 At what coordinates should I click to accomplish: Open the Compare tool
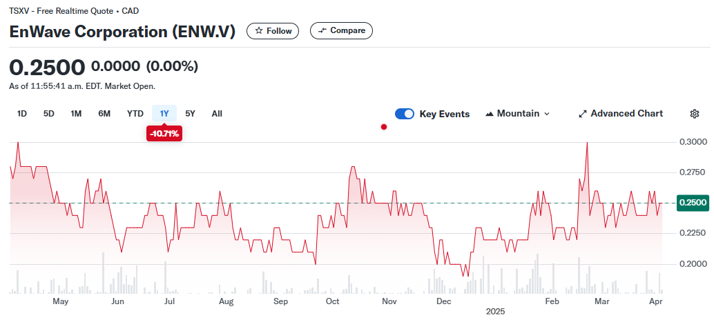tap(342, 30)
